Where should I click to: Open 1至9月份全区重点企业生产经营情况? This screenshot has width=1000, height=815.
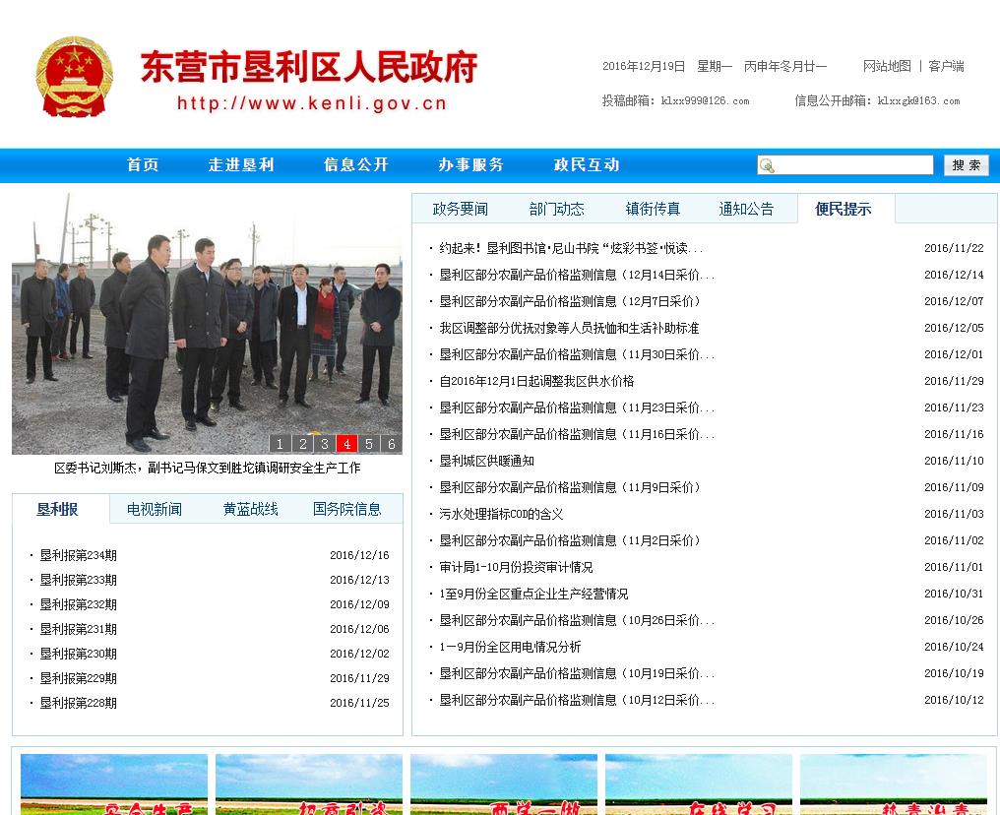pyautogui.click(x=533, y=594)
